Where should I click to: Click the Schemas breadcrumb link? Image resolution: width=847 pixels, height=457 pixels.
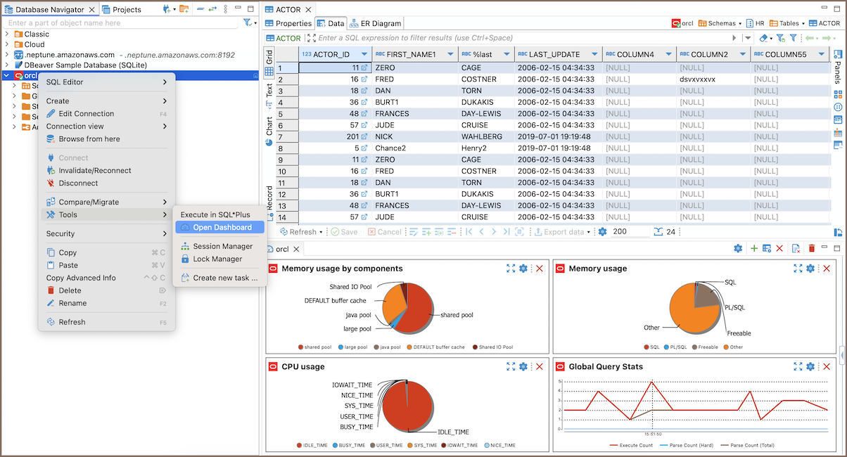pyautogui.click(x=716, y=23)
